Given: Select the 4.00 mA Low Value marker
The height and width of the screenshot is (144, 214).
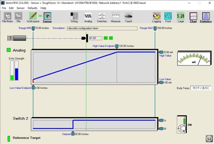Looking at the screenshot, I should pyautogui.click(x=161, y=82).
